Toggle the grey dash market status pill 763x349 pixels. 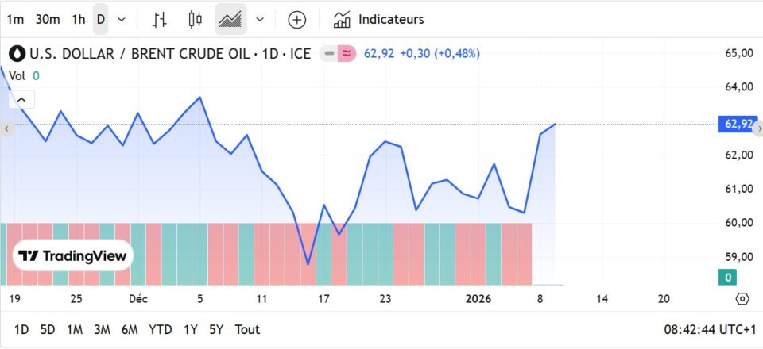pos(328,54)
